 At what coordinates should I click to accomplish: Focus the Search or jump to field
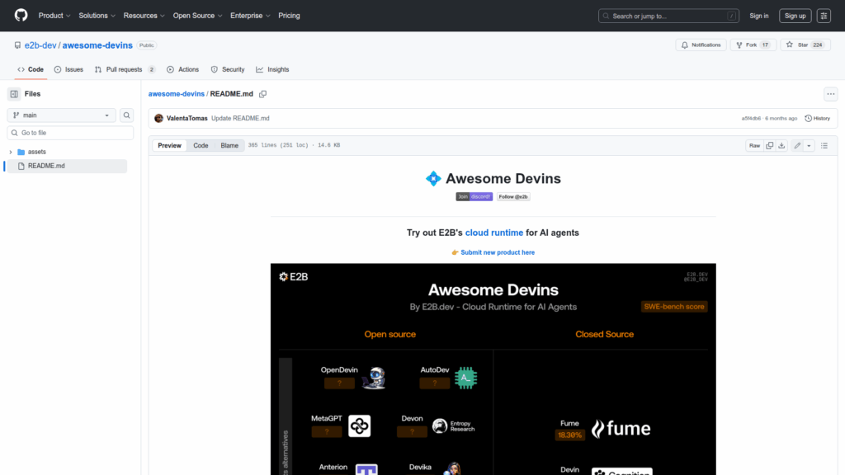[668, 16]
